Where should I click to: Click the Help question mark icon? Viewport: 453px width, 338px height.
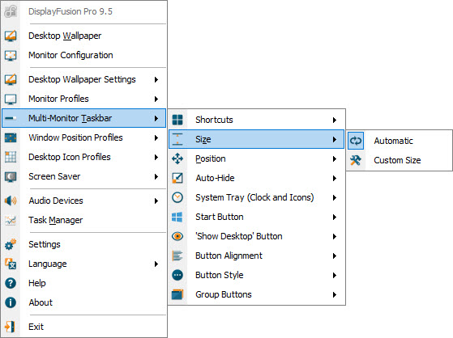click(11, 283)
